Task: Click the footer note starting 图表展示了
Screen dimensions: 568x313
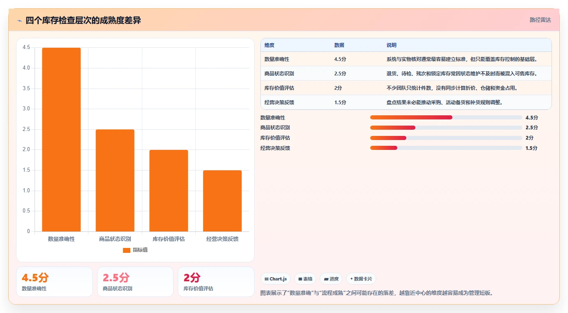Action: pyautogui.click(x=377, y=293)
